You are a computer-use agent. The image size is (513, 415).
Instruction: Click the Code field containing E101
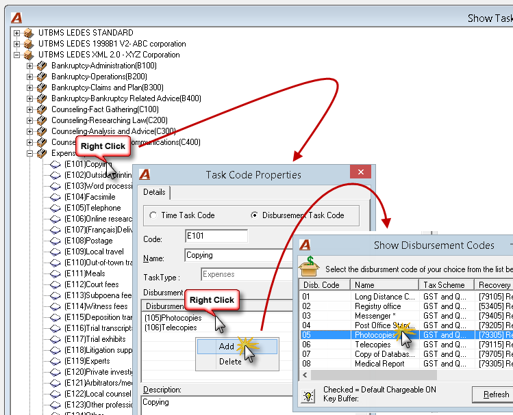pos(216,236)
